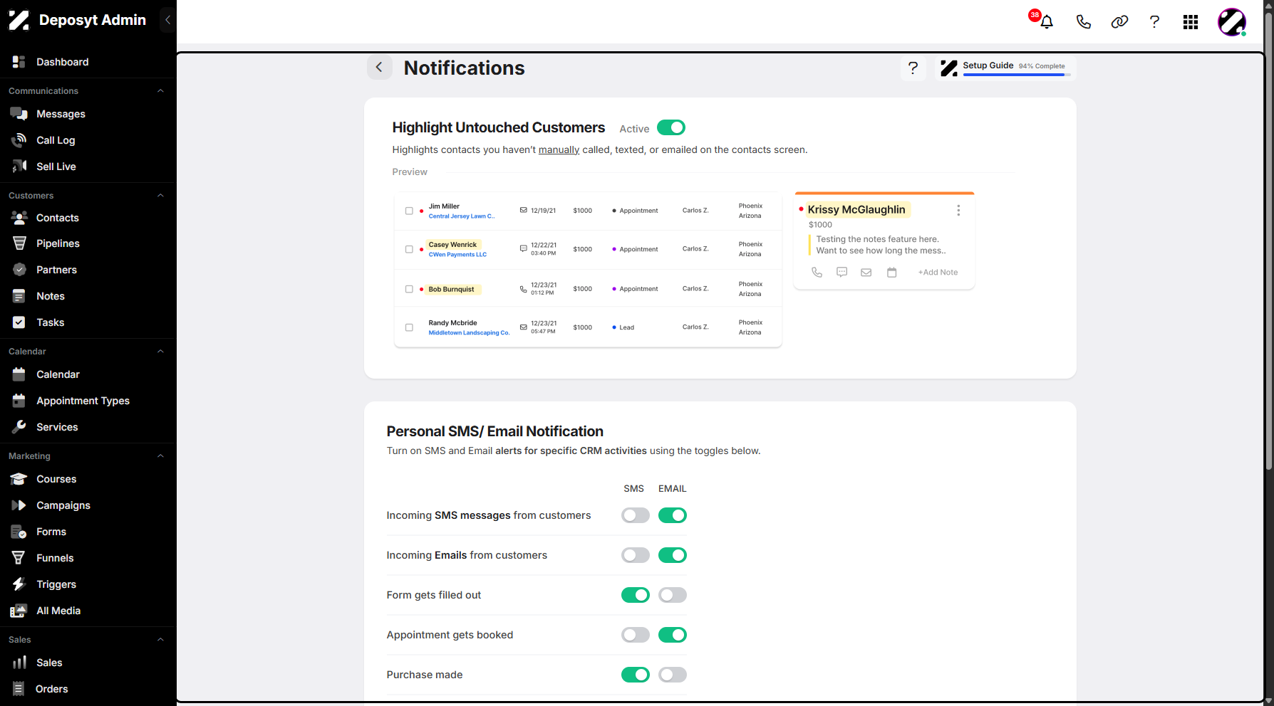The height and width of the screenshot is (706, 1274).
Task: Click the Notifications page help button
Action: click(x=913, y=68)
